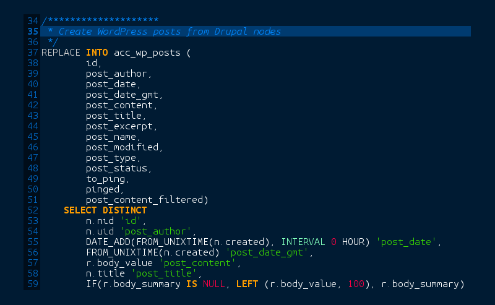Click line number 35 in the gutter
Image resolution: width=495 pixels, height=305 pixels.
click(33, 32)
